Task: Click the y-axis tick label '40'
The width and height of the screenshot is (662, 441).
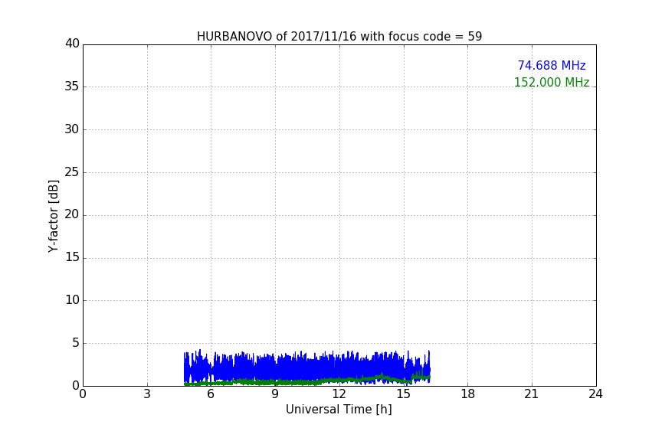Action: coord(72,44)
